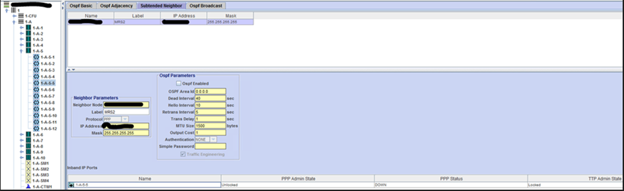Click card icon of 1-A-8
This screenshot has height=191, width=624.
(28, 146)
